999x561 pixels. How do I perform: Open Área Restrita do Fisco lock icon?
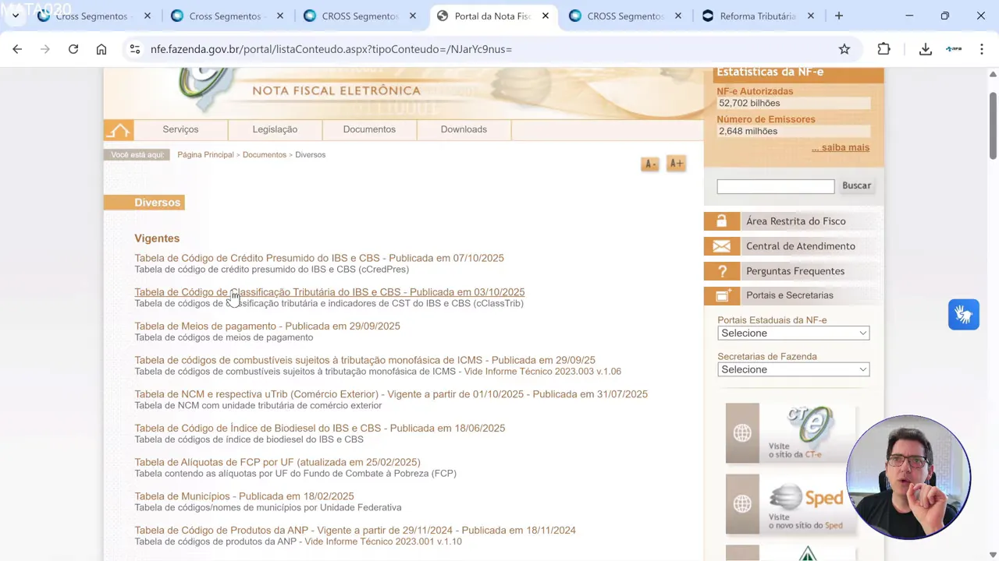721,221
